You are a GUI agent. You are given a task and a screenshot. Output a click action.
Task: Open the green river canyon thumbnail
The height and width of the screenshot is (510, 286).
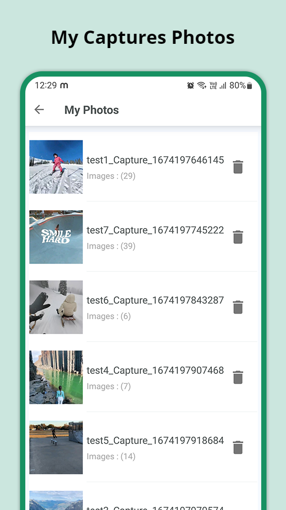click(x=56, y=377)
